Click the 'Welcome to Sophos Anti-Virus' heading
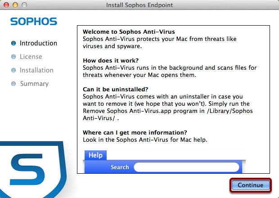The height and width of the screenshot is (198, 279). [129, 31]
